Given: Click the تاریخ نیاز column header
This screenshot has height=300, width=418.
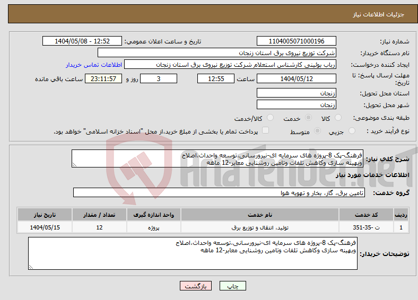Looking at the screenshot, I should (x=45, y=215).
